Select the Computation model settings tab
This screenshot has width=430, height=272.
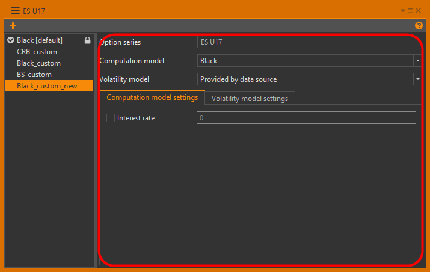(x=152, y=98)
